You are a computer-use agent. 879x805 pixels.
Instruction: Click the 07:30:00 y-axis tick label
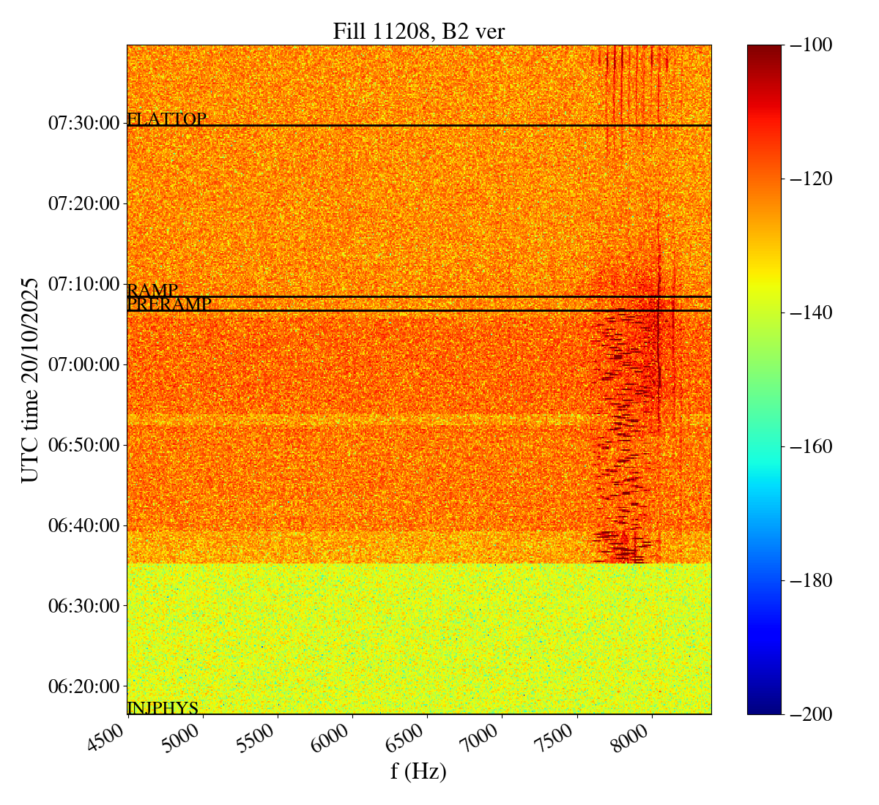84,123
